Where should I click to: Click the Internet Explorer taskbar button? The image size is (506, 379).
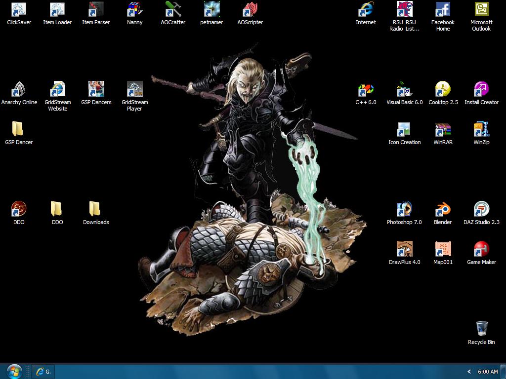click(x=43, y=372)
